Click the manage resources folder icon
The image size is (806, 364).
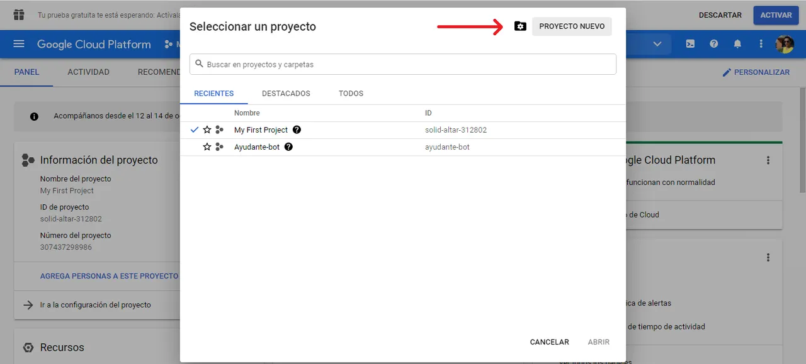[x=520, y=26]
